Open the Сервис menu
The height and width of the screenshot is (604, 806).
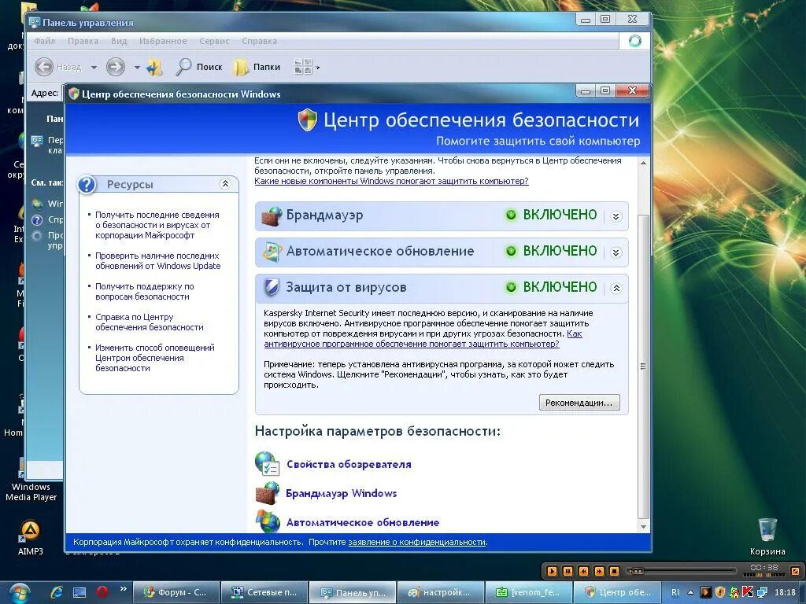(214, 41)
